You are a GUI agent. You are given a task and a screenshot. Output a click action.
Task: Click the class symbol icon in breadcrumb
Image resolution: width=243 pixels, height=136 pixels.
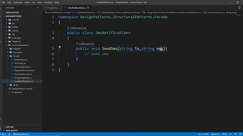[x=144, y=12]
